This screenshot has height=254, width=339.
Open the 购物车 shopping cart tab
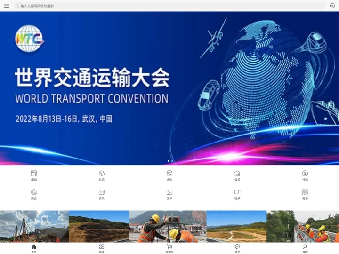[x=169, y=248]
